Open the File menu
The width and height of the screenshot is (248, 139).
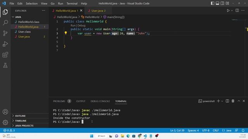(x=12, y=3)
